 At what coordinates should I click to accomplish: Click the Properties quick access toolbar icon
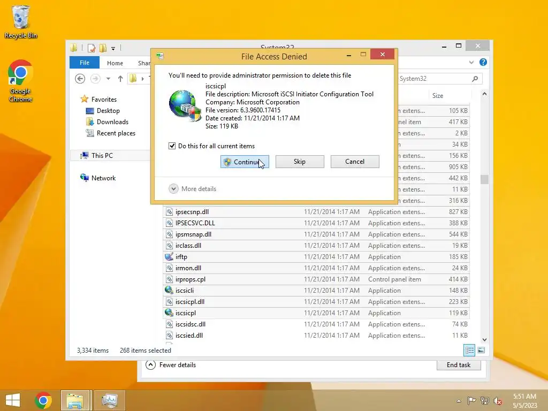coord(92,48)
